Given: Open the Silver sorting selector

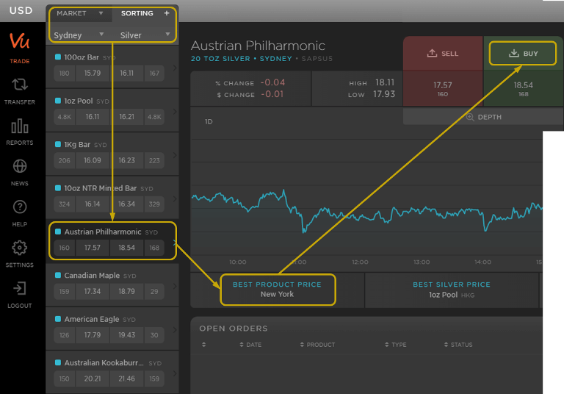Looking at the screenshot, I should tap(145, 35).
